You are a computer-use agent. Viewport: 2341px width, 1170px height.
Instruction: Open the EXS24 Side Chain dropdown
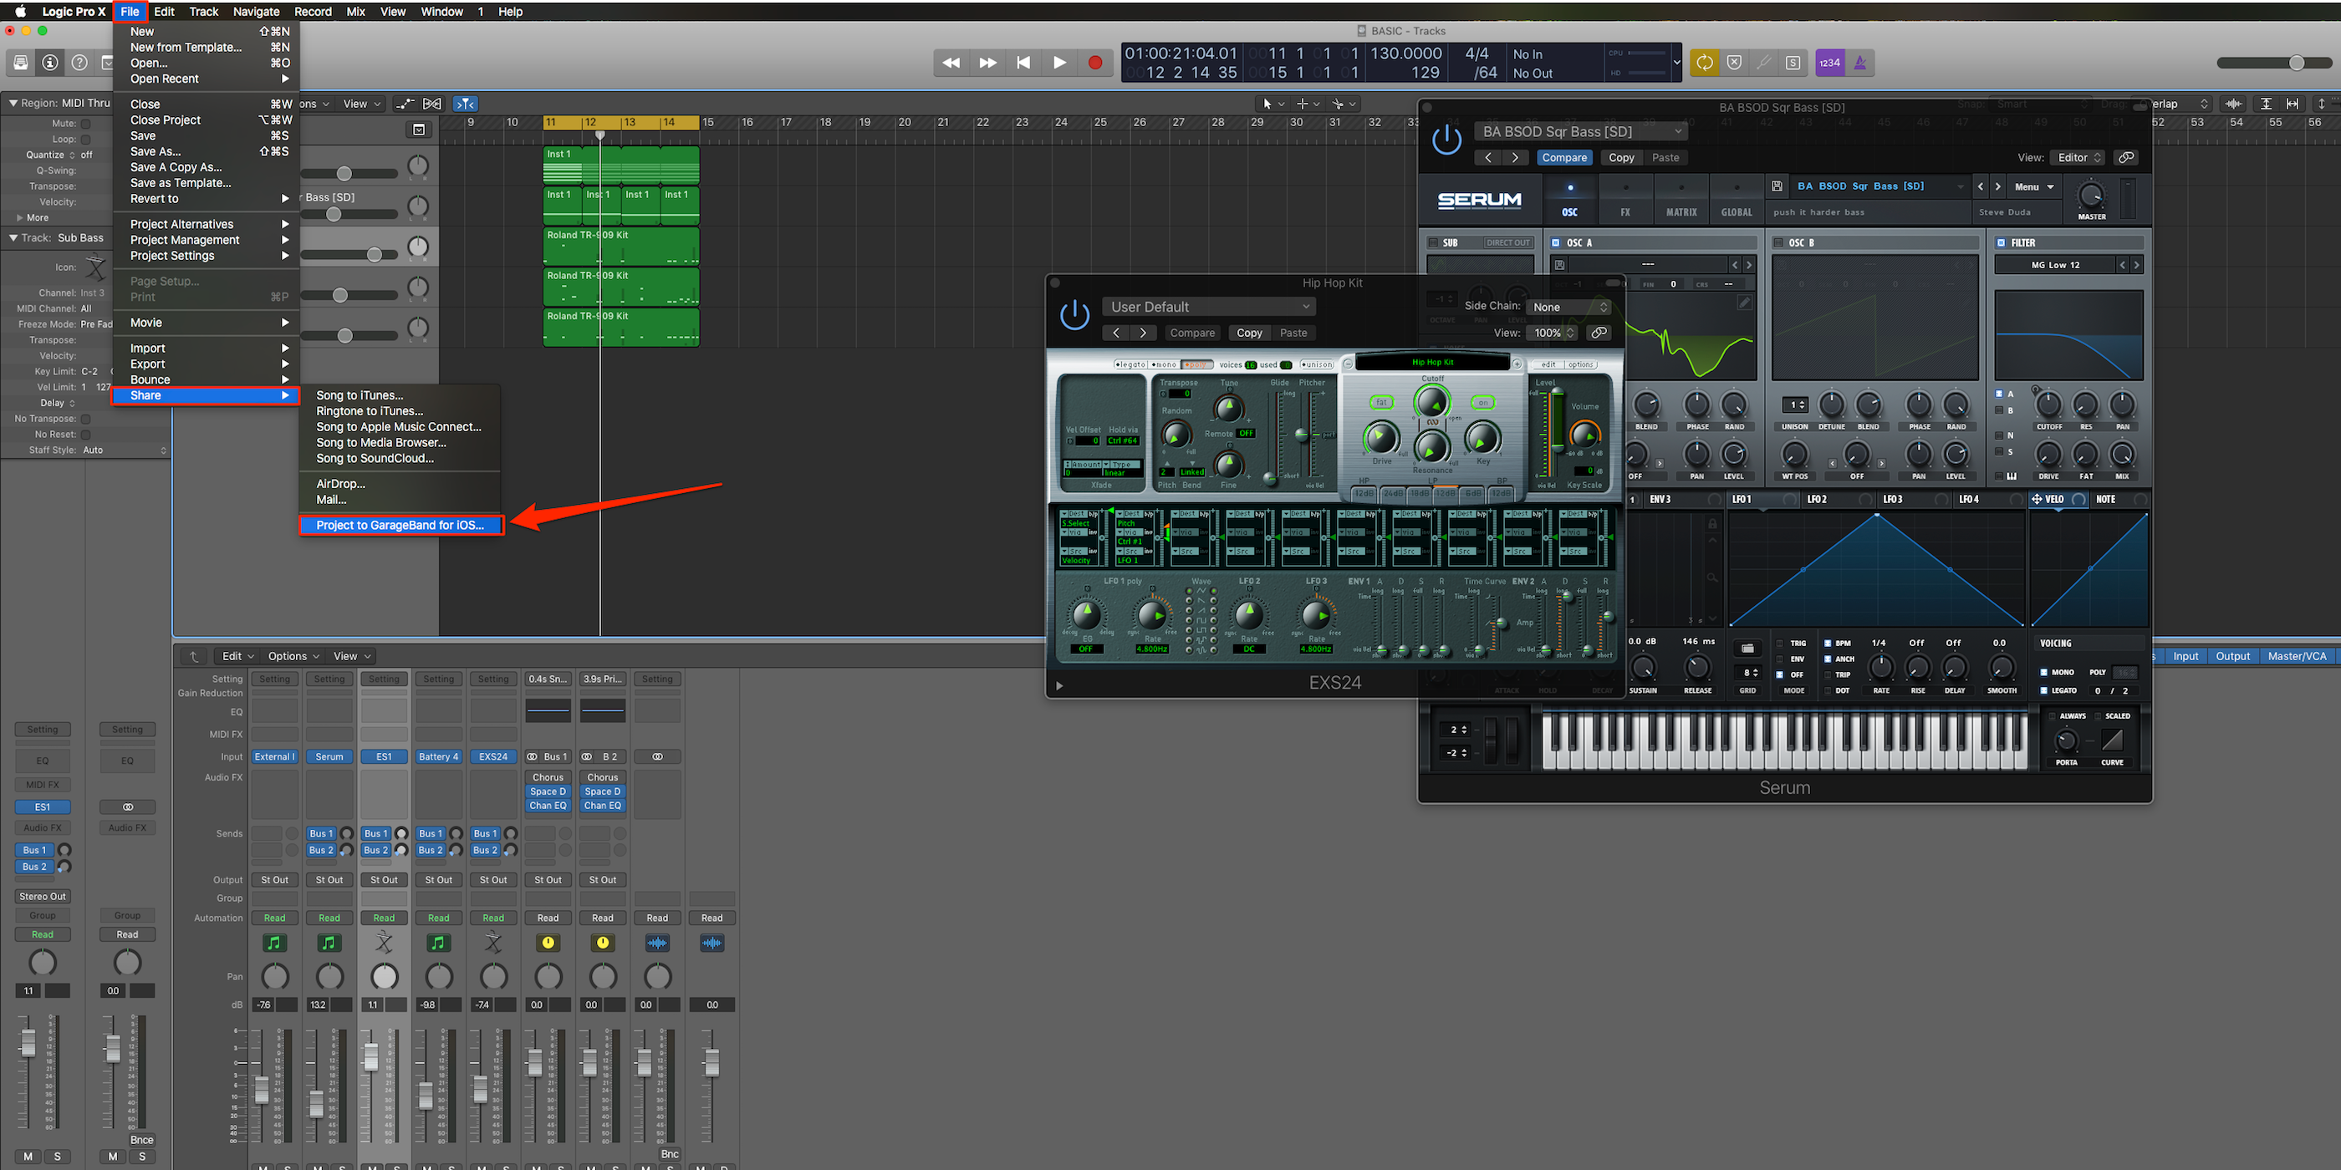coord(1569,307)
